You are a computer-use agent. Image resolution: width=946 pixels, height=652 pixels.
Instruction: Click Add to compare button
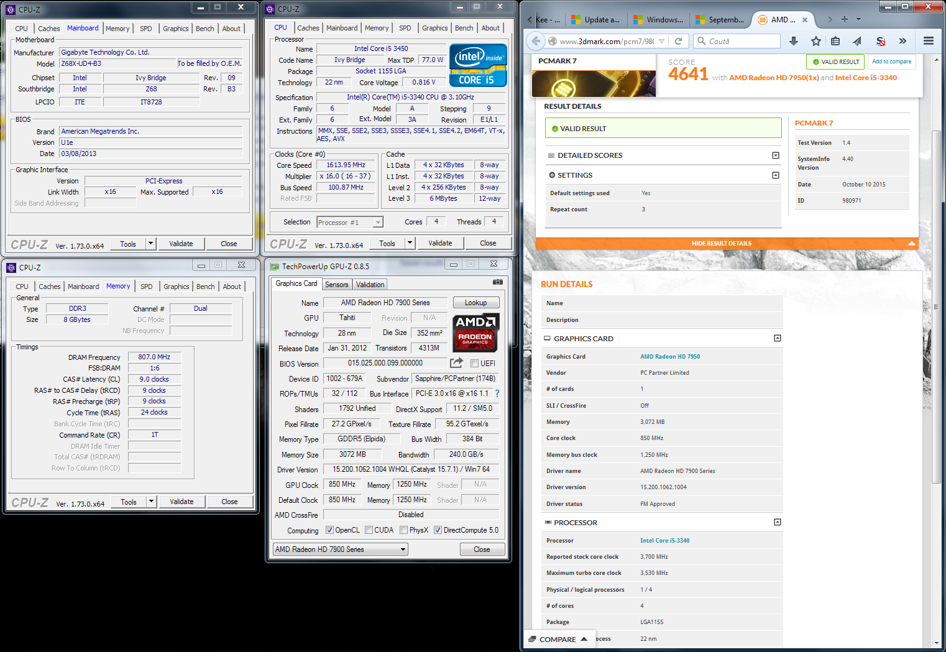[x=891, y=62]
